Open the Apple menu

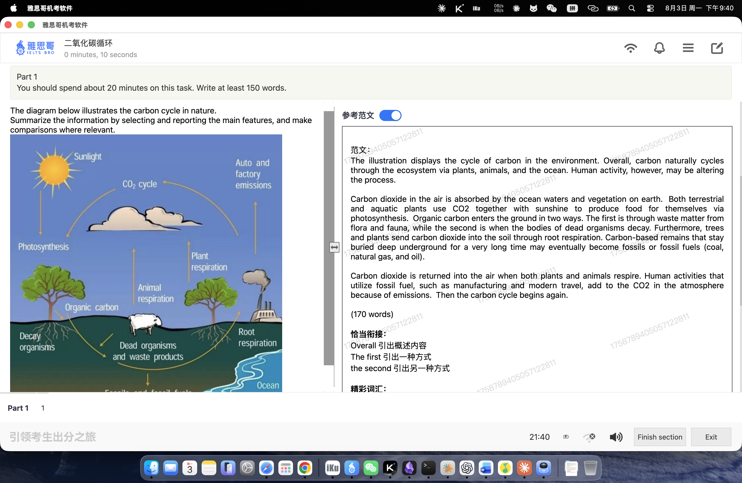[x=13, y=8]
